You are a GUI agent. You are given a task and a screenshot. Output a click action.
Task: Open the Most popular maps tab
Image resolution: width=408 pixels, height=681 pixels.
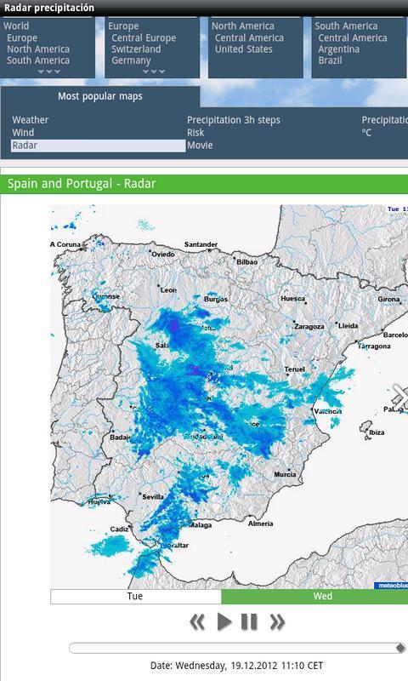coord(100,96)
